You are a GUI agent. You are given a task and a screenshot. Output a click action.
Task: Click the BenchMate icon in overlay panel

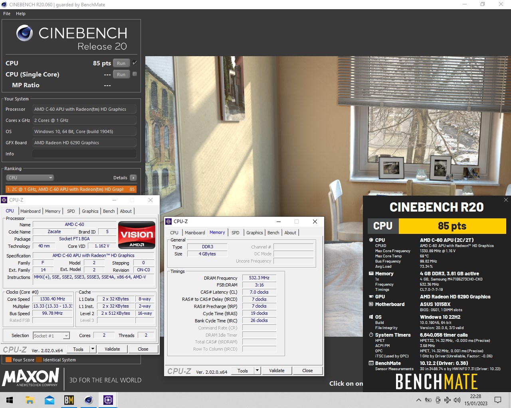pos(371,363)
